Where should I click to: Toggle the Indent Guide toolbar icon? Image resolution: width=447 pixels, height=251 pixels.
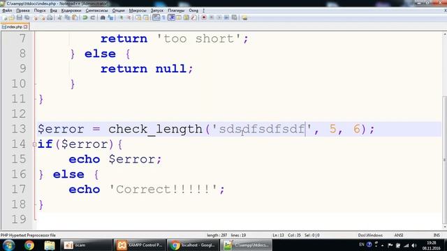pos(171,17)
